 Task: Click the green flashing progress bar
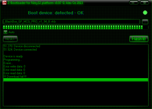tap(76, 27)
